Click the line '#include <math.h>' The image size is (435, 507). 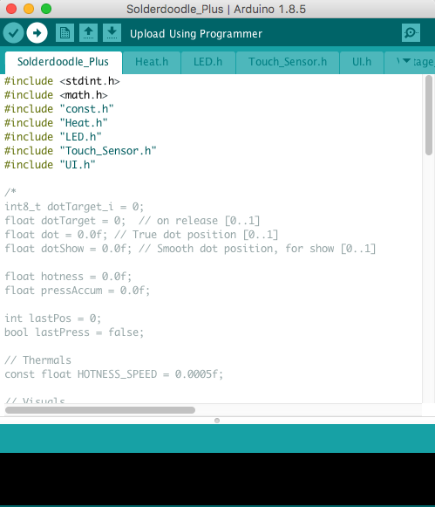[56, 95]
